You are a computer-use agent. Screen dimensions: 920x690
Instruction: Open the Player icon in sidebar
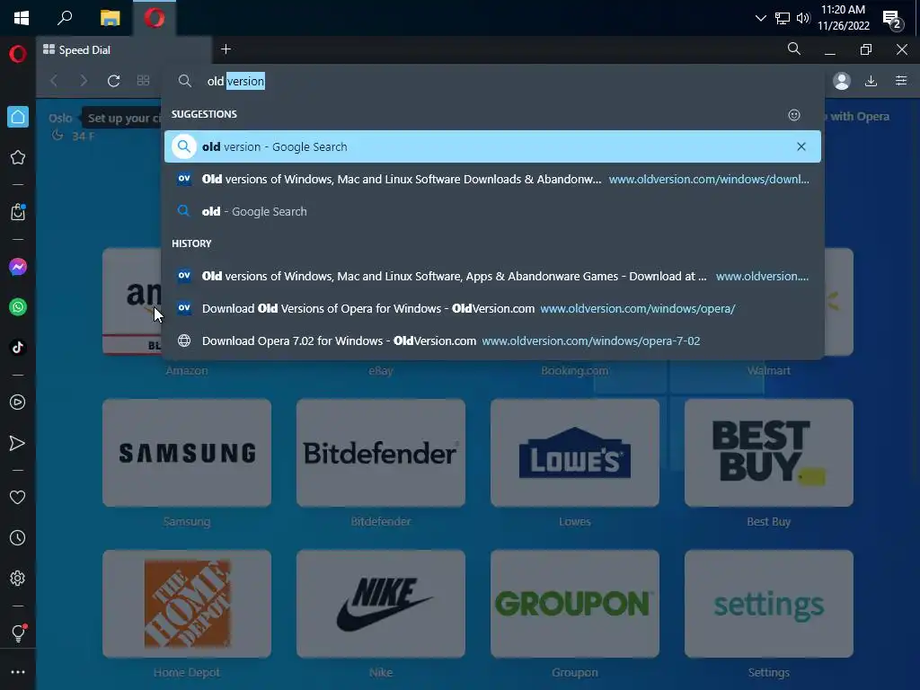[18, 402]
